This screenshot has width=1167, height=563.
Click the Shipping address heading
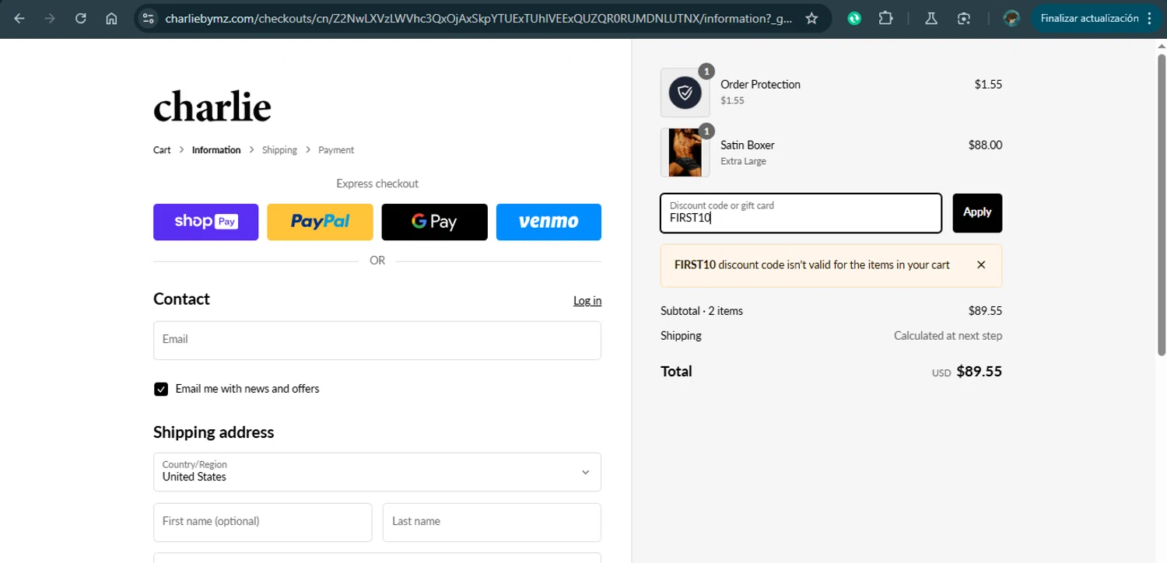click(213, 432)
